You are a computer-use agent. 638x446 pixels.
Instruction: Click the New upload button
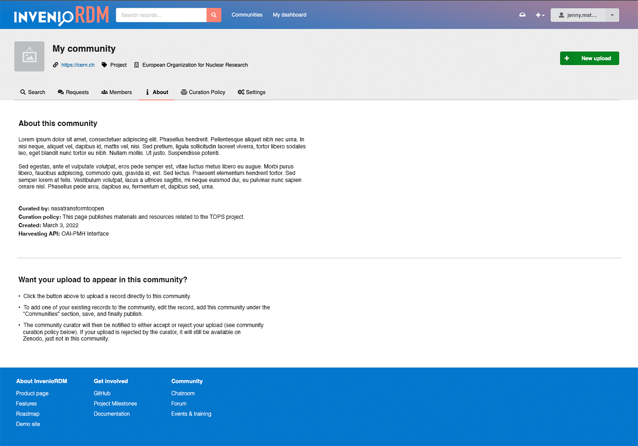tap(589, 58)
